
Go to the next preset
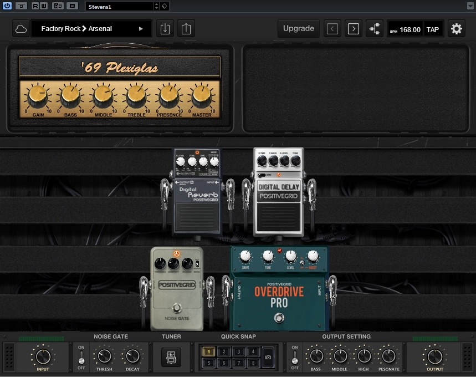pyautogui.click(x=354, y=29)
